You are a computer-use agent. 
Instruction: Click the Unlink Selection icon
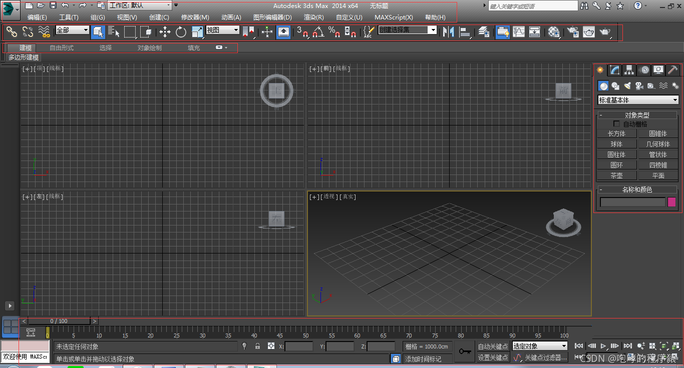[x=28, y=32]
